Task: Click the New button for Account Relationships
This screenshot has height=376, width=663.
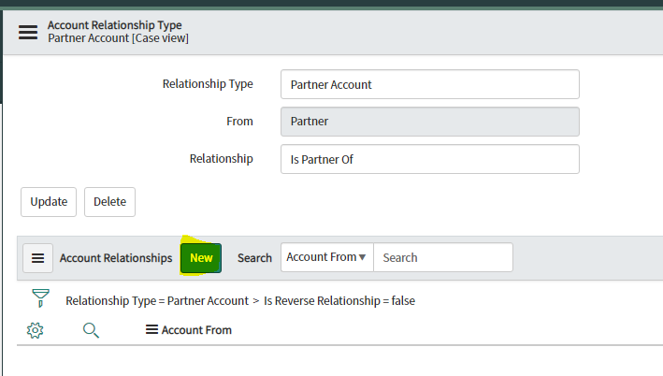Action: tap(201, 258)
